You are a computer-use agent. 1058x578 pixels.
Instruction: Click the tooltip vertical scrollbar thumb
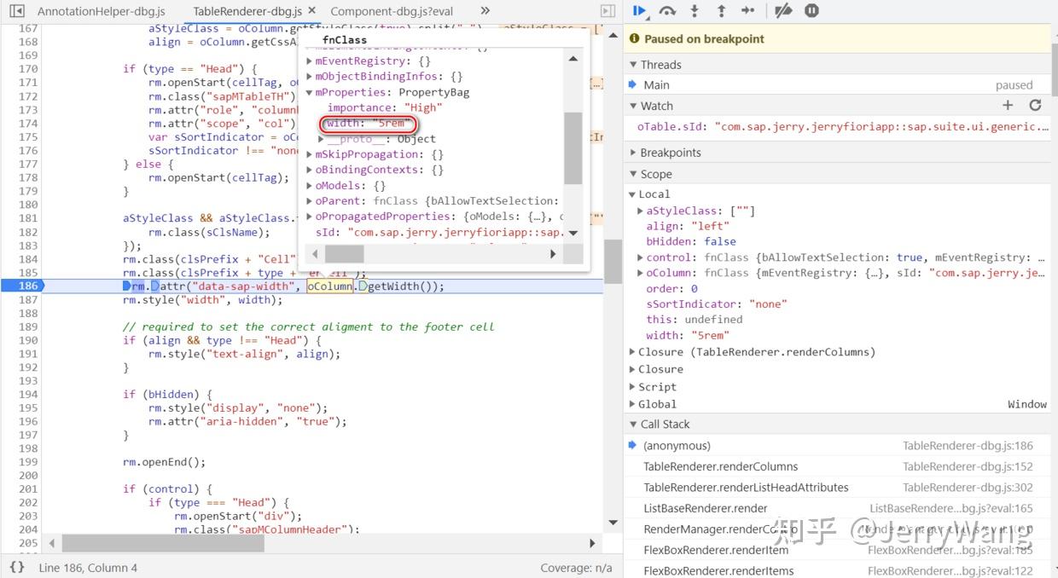(574, 148)
